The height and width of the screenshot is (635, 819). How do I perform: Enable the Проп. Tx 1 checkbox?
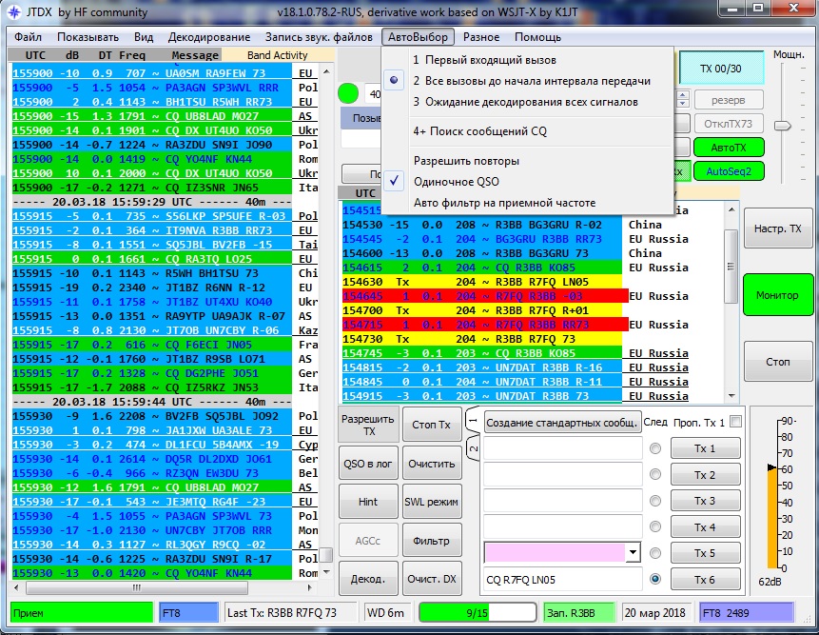(x=734, y=422)
